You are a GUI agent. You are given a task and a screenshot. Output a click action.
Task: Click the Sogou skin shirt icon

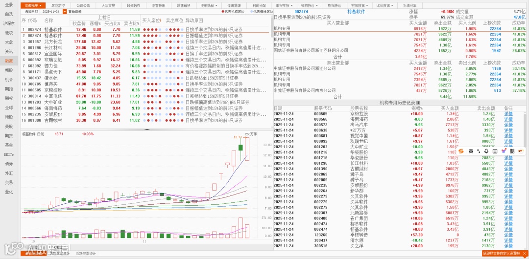point(504,151)
